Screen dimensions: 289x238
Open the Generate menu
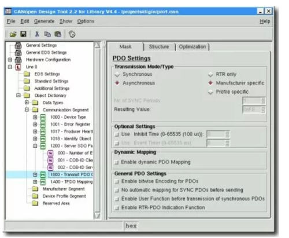pyautogui.click(x=44, y=21)
